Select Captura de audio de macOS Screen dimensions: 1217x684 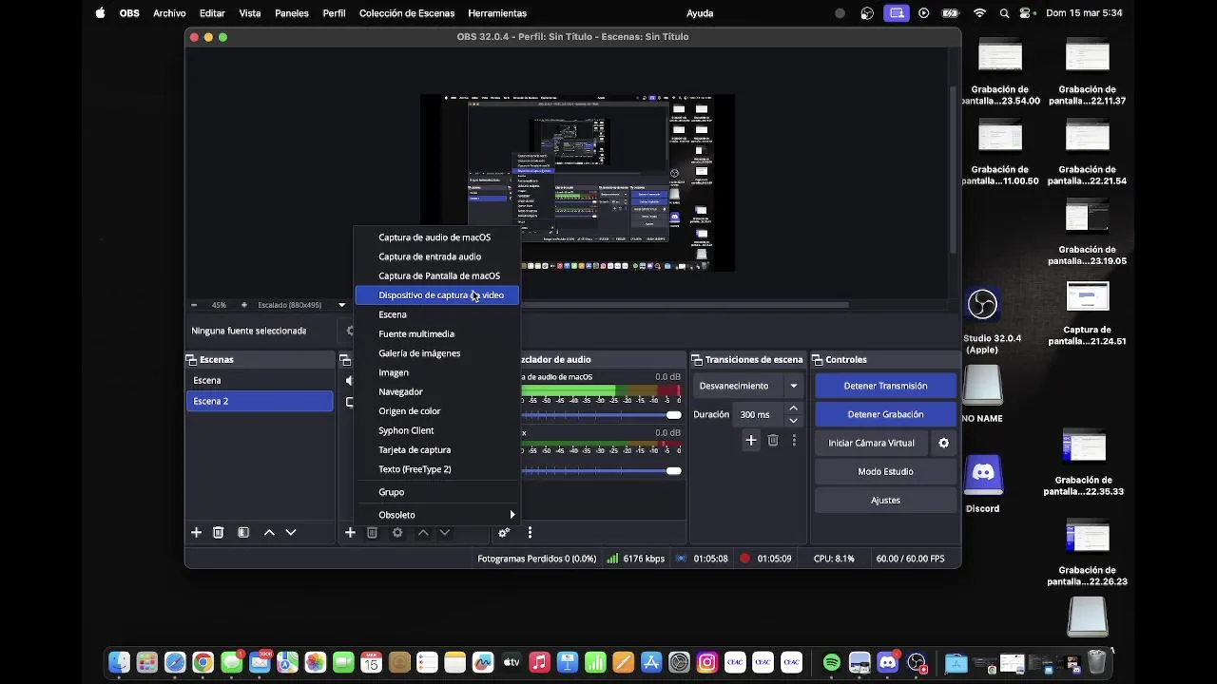pyautogui.click(x=437, y=237)
